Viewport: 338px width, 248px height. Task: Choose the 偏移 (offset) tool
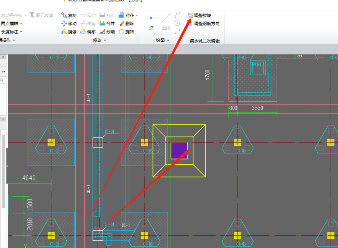point(88,32)
